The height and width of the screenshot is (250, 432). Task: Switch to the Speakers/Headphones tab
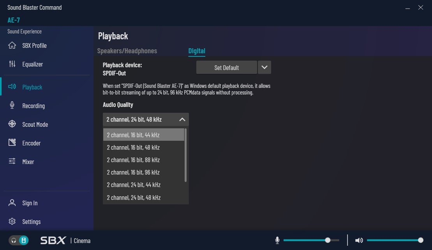tap(127, 51)
